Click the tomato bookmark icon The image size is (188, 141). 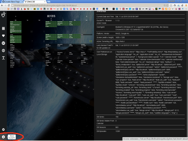[x=25, y=9]
